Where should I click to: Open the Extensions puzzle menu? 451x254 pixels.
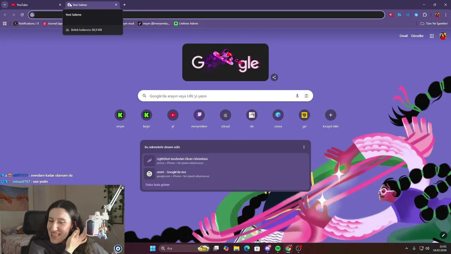pos(425,15)
